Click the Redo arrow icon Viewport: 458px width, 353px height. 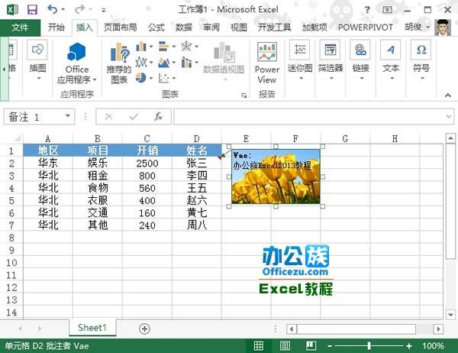pyautogui.click(x=79, y=9)
